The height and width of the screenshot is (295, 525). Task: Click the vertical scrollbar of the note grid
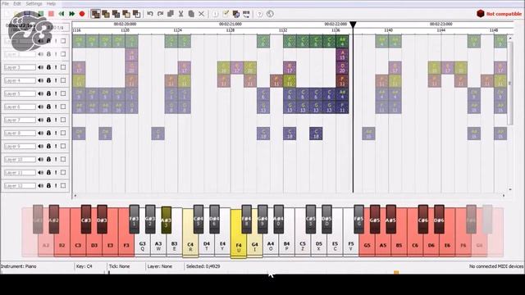click(x=510, y=84)
